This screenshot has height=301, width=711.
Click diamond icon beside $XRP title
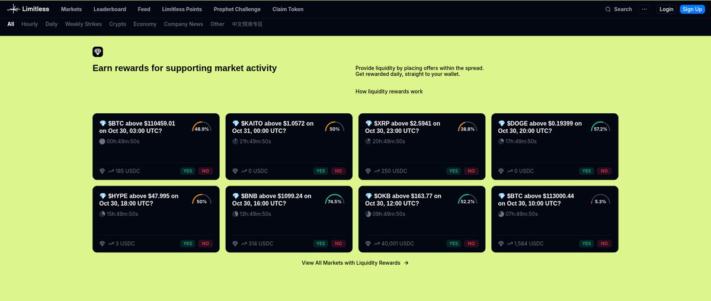click(x=369, y=124)
